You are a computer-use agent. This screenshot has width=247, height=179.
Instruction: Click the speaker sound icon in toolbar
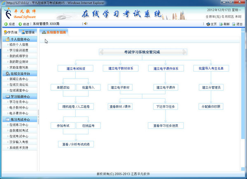point(85,24)
